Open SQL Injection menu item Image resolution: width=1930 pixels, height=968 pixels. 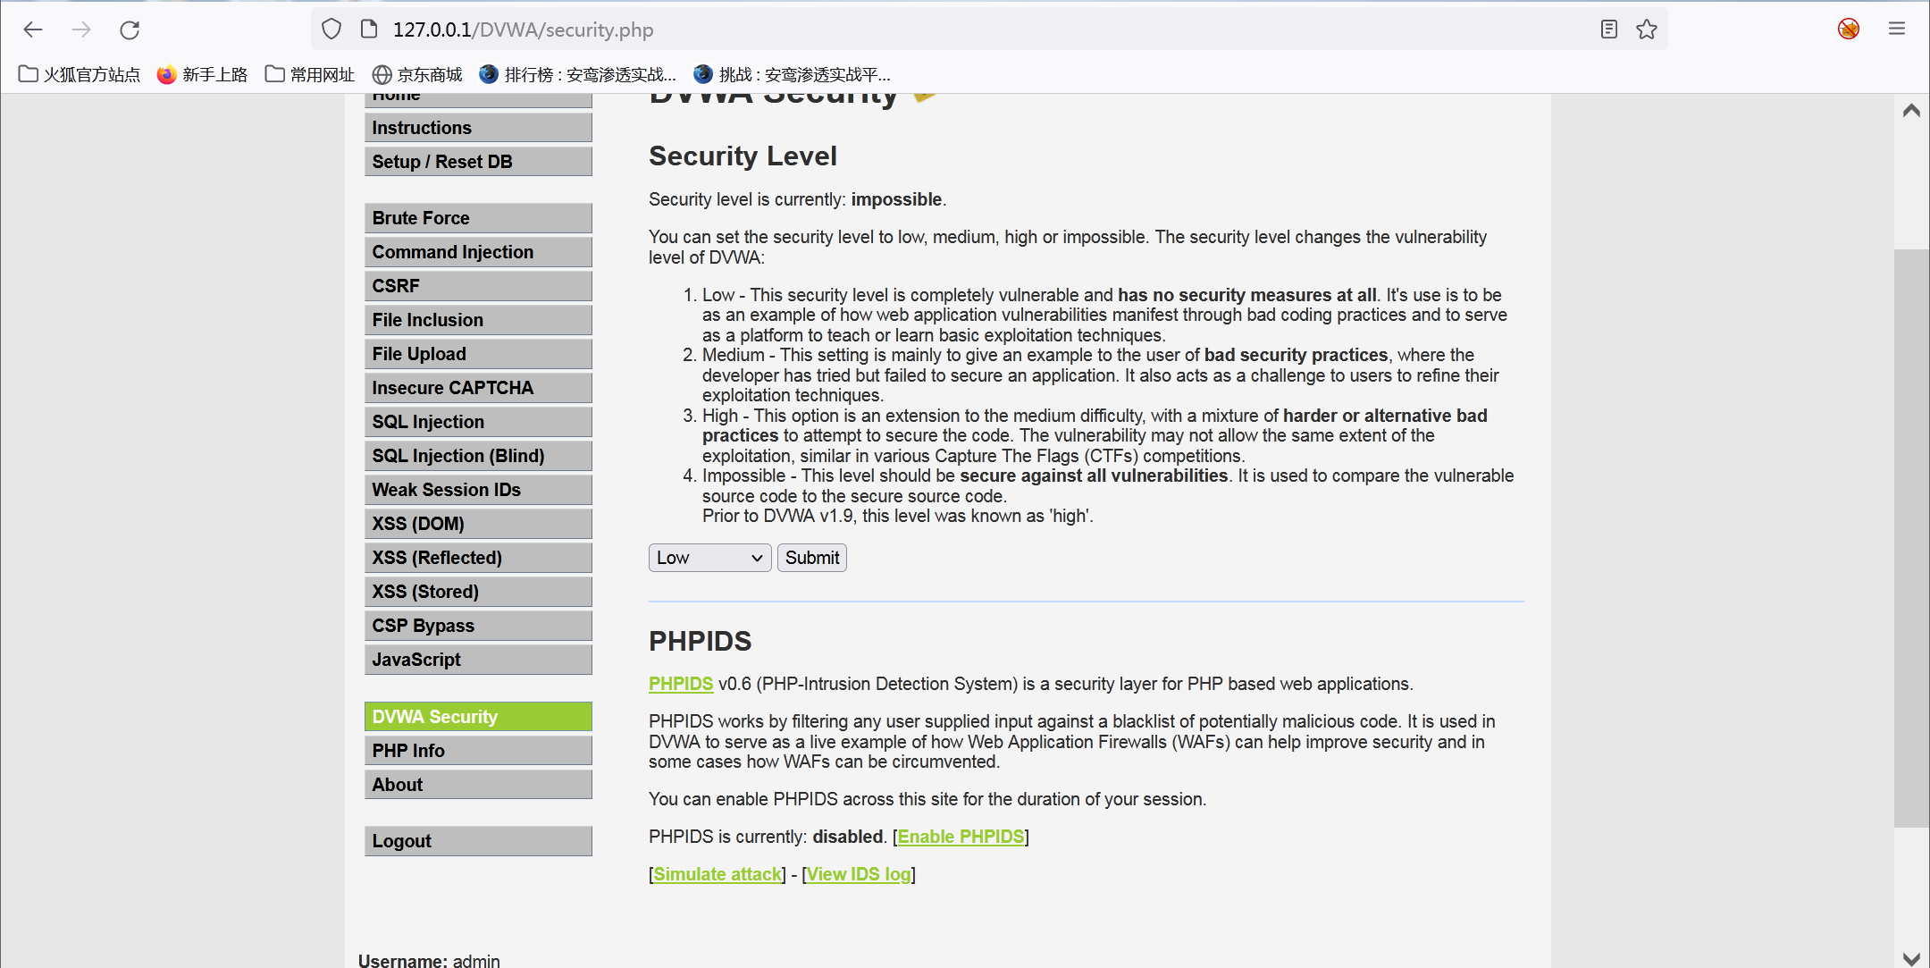click(x=478, y=422)
